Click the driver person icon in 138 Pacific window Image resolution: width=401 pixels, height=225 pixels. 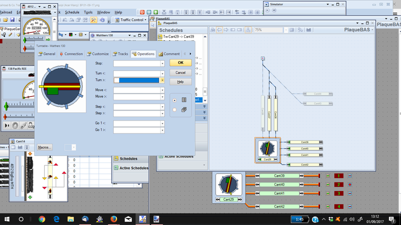(x=31, y=125)
